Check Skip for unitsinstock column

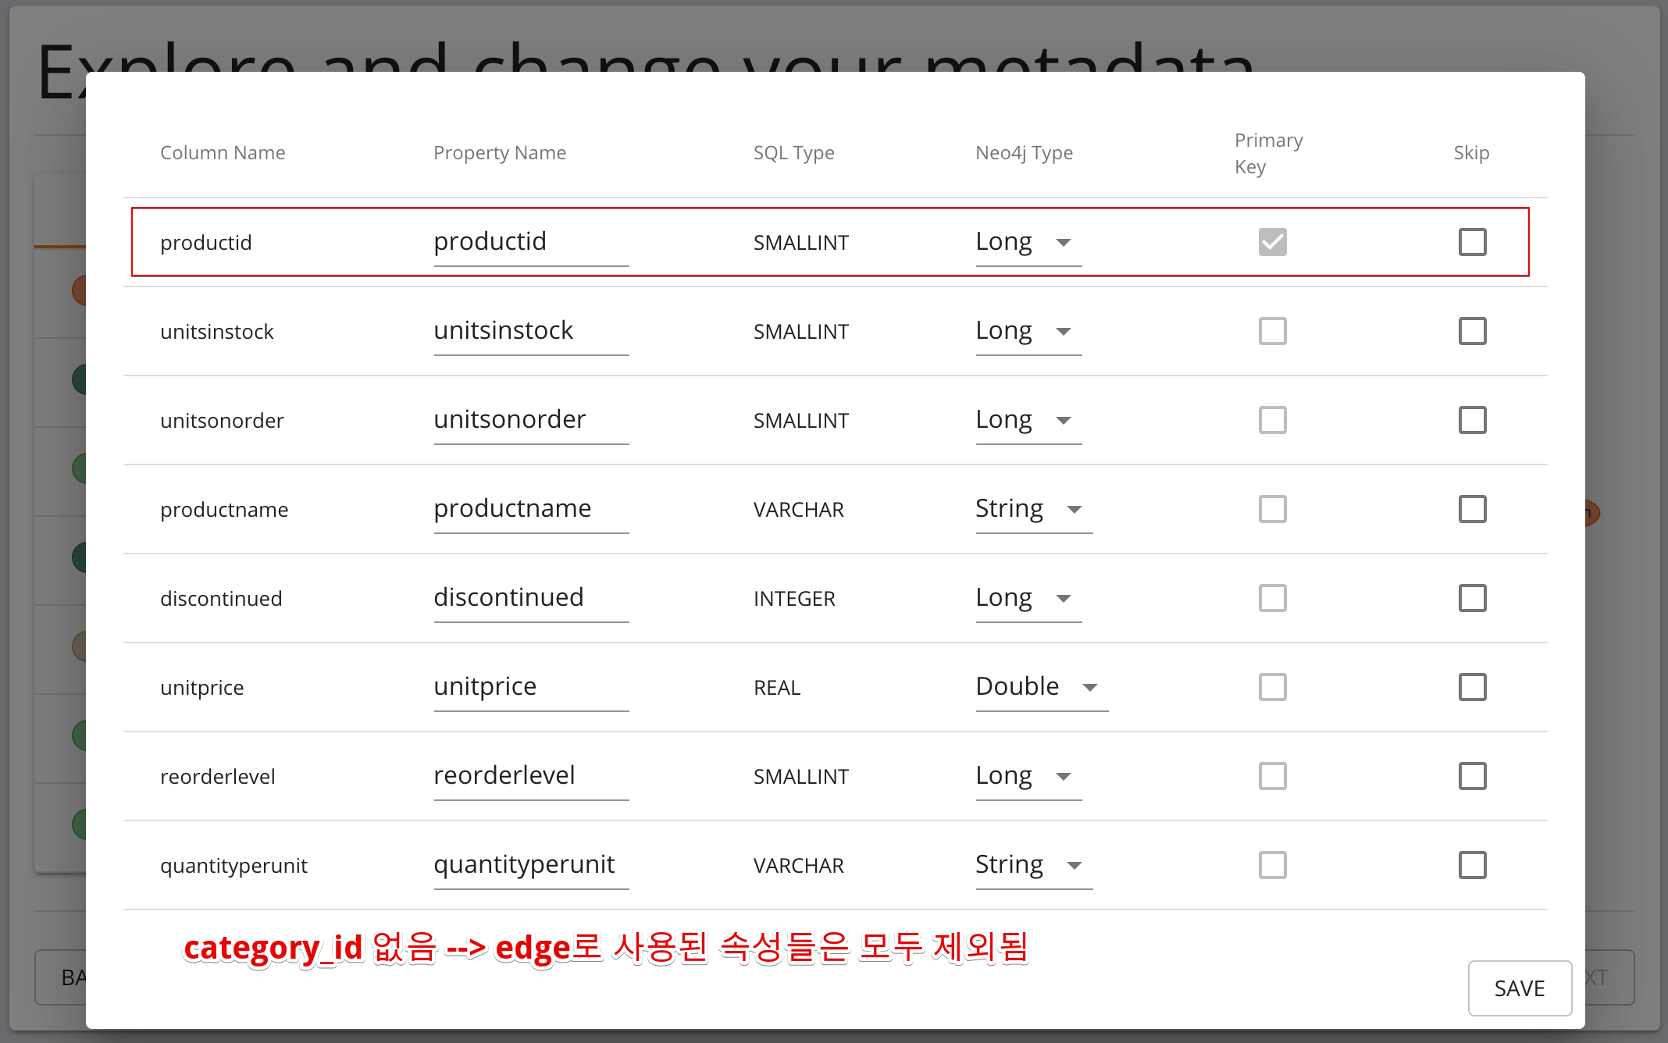(1473, 331)
